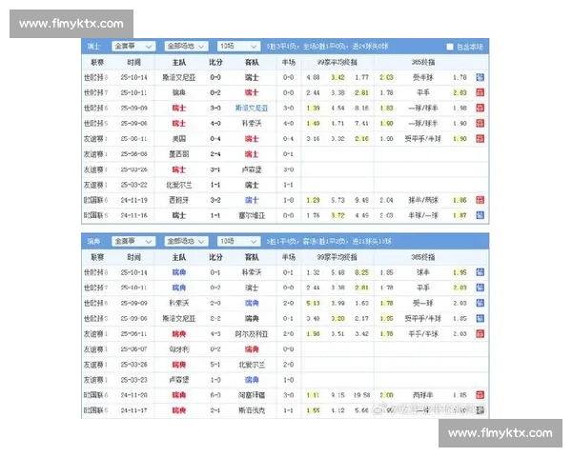
Task: Open 斯洛伐克 away team link
Action: (x=252, y=410)
